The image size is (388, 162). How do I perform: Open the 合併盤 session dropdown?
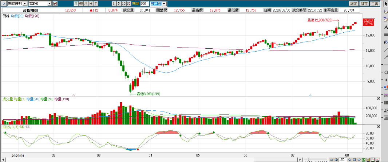click(164, 3)
